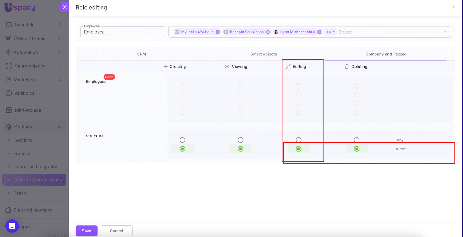
Task: Remove Iryna Mishchanchuk chip from selection
Action: (319, 32)
